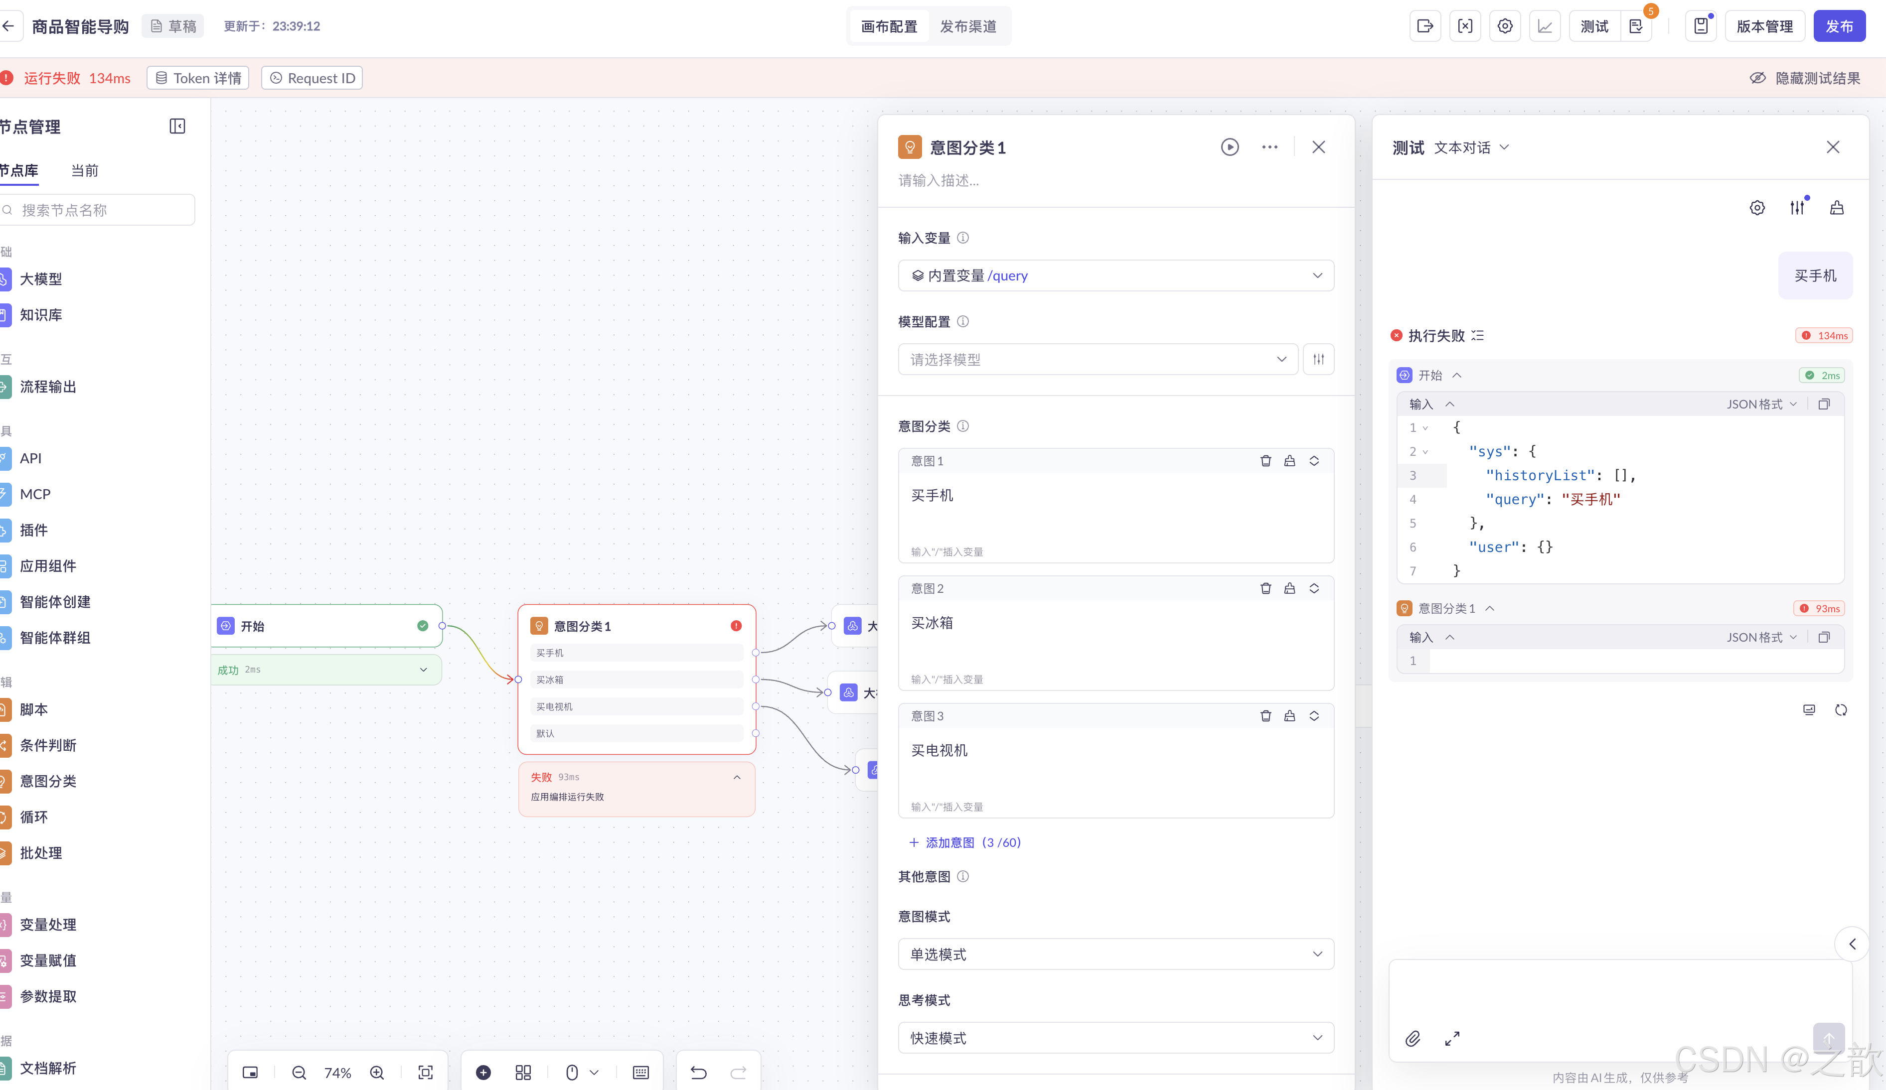Collapse the 开始 execution log section
The image size is (1886, 1090).
[1457, 376]
